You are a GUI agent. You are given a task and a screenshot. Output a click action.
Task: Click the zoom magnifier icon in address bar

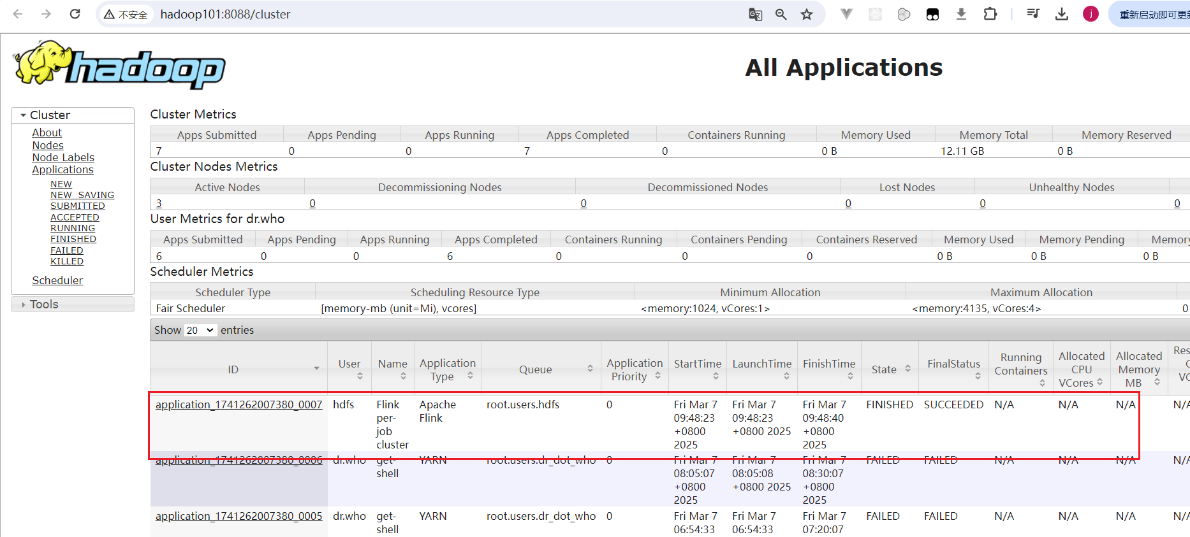(781, 14)
